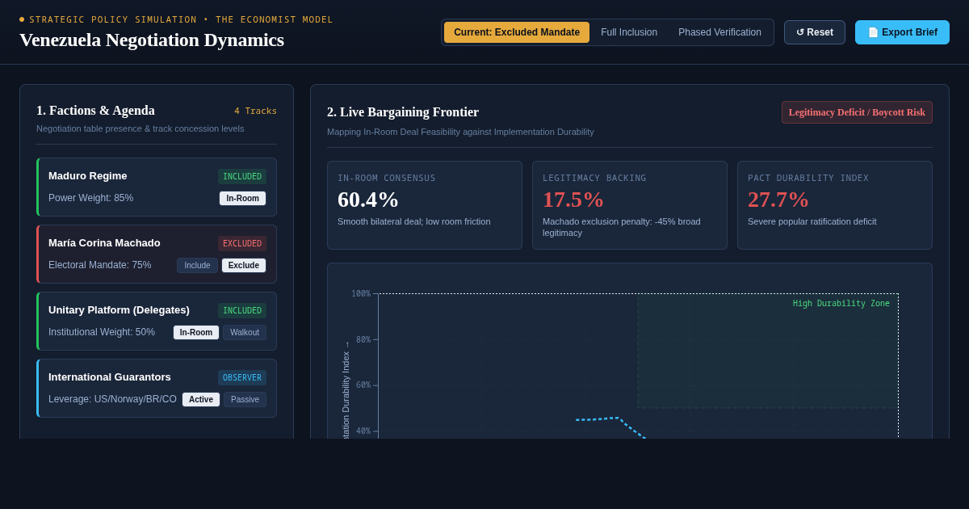Click the EXCLUDED badge on Machado card
The image size is (969, 509).
point(242,243)
